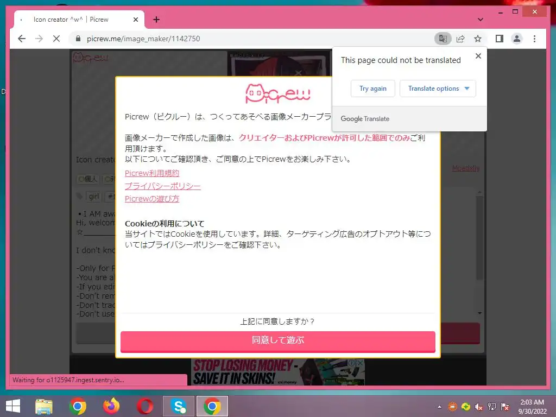Image resolution: width=556 pixels, height=417 pixels.
Task: Click the Picrew logo in page header
Action: click(90, 58)
